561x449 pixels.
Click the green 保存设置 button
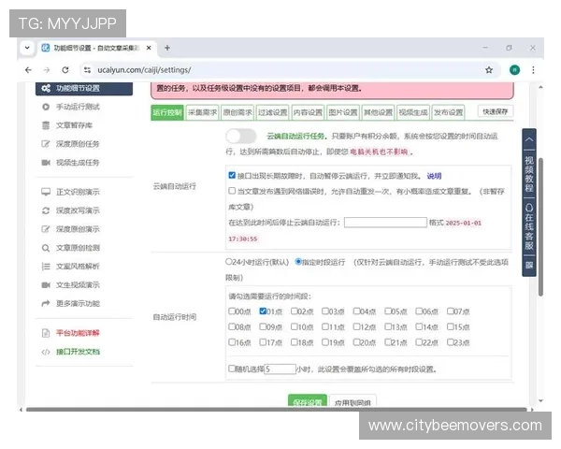pyautogui.click(x=308, y=401)
